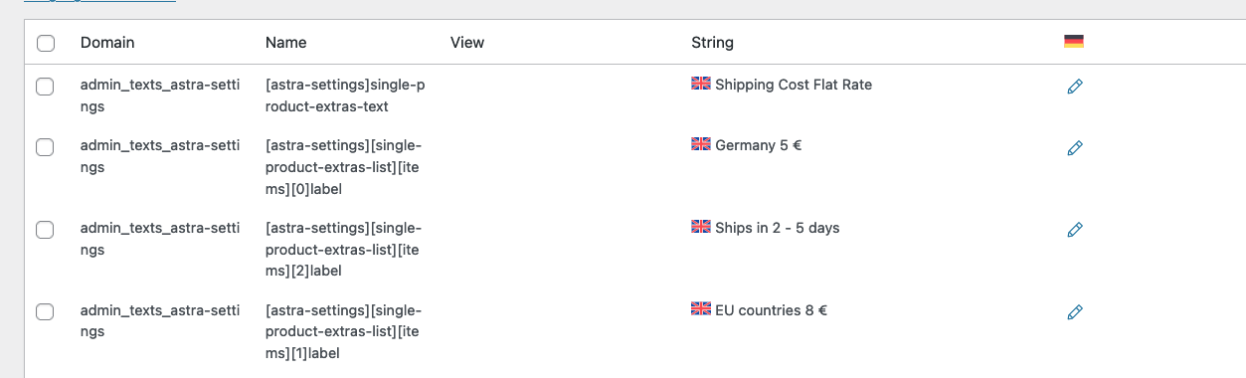Click UK flag beside Shipping Cost Flat Rate
The width and height of the screenshot is (1246, 378).
(x=701, y=84)
